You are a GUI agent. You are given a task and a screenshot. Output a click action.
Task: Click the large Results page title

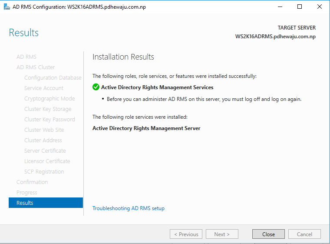click(24, 33)
